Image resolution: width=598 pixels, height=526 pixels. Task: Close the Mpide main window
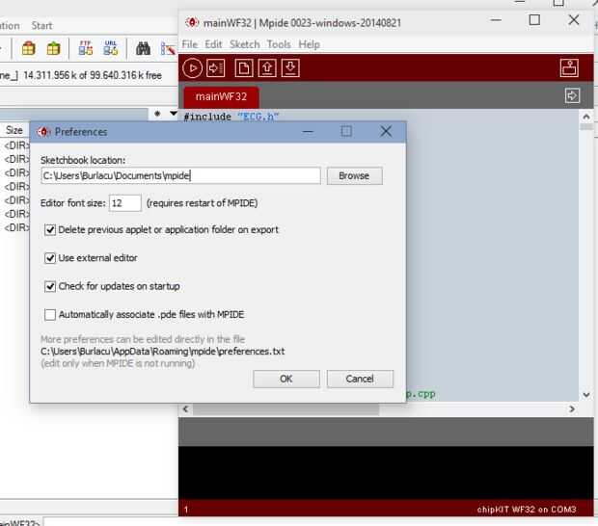[x=574, y=20]
